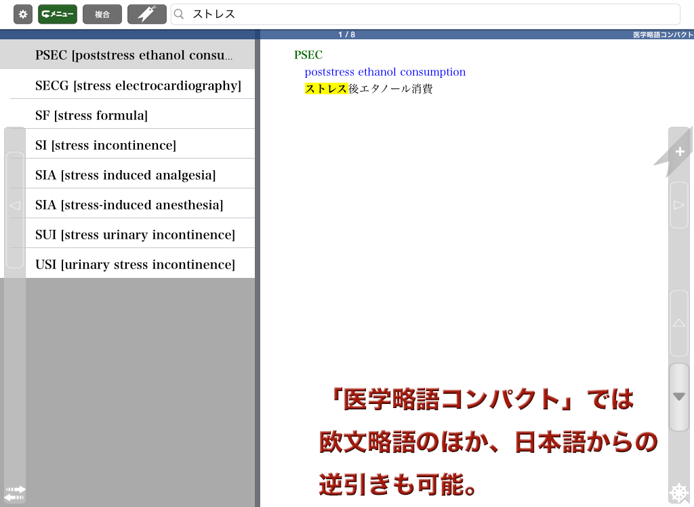This screenshot has height=507, width=694.
Task: Open SUI stress urinary incontinence entry
Action: (x=135, y=235)
